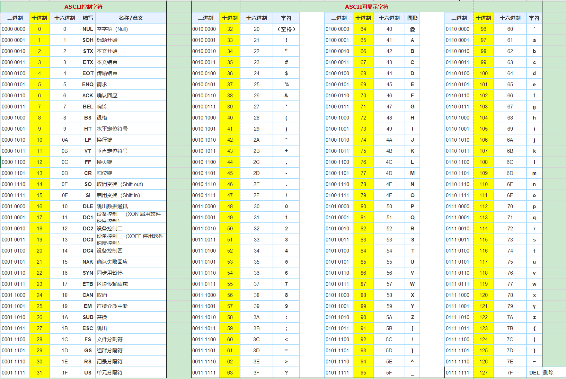Image resolution: width=566 pixels, height=379 pixels.
Task: Click the （空格） character cell for decimal 32
Action: coord(286,29)
